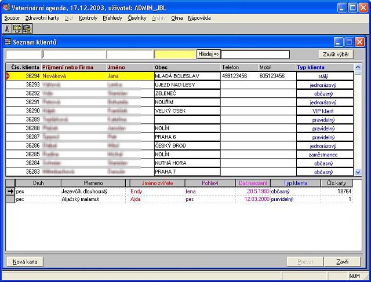
Task: Open the Číselníky menu
Action: coord(137,18)
